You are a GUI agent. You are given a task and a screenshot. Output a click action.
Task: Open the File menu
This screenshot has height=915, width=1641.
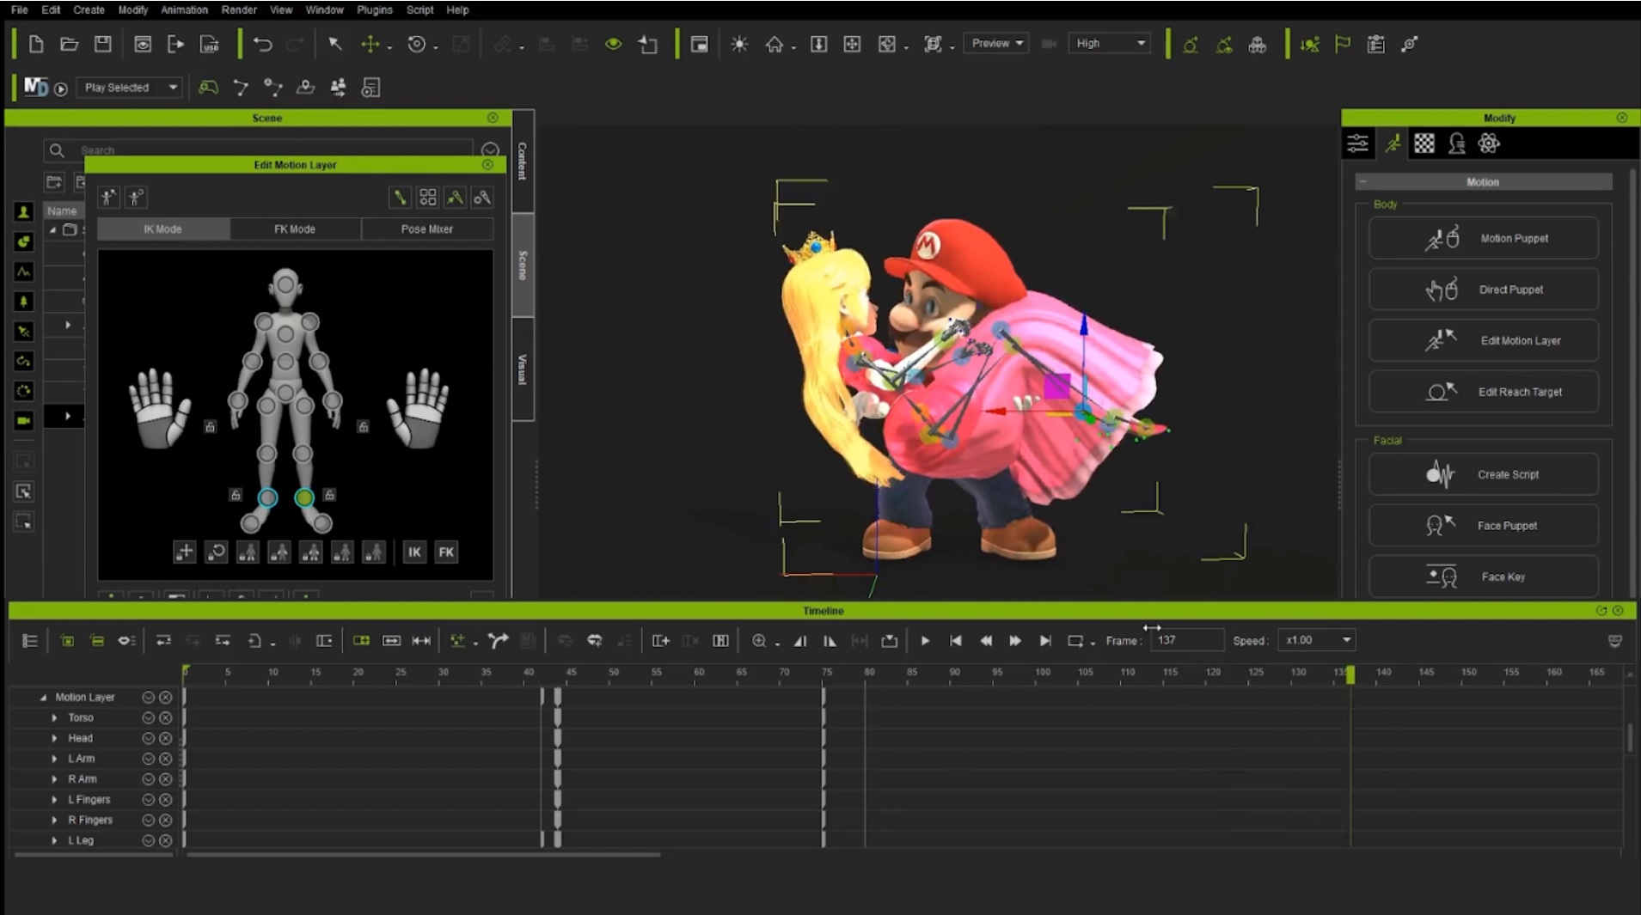click(x=20, y=10)
